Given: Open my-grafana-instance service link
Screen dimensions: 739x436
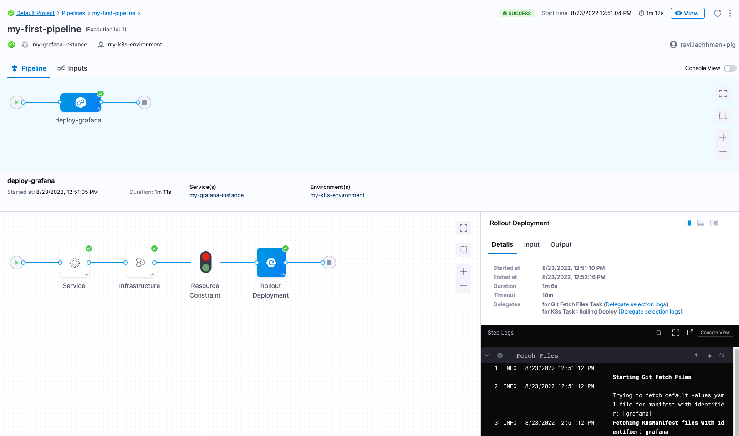Looking at the screenshot, I should click(216, 195).
